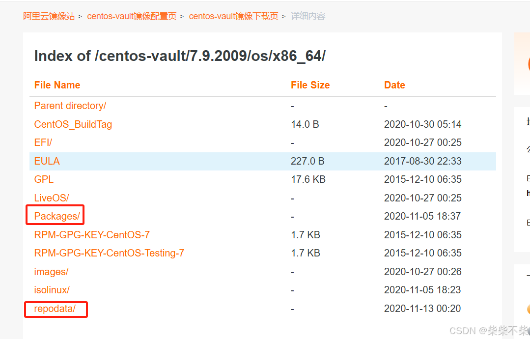Viewport: 530px width, 339px height.
Task: Click the 详细内容 breadcrumb text
Action: 308,16
